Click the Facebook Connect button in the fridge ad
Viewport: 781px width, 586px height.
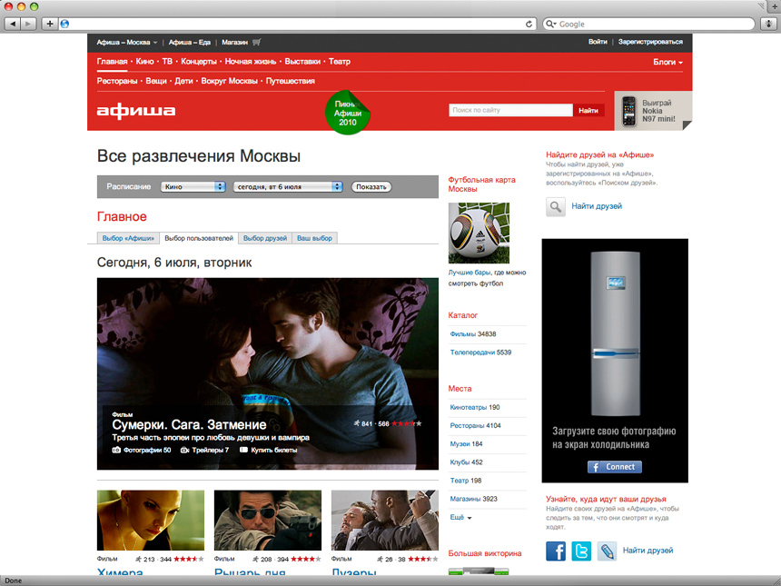(x=615, y=467)
